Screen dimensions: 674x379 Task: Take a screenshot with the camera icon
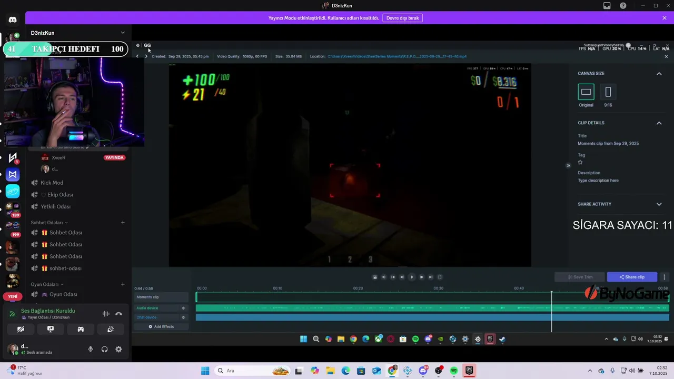(x=375, y=277)
